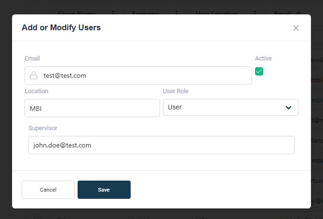Open User Location column kebab menu
Viewport: 323px width, 219px height.
pyautogui.click(x=256, y=14)
